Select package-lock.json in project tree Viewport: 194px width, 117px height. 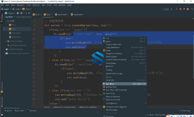18,45
